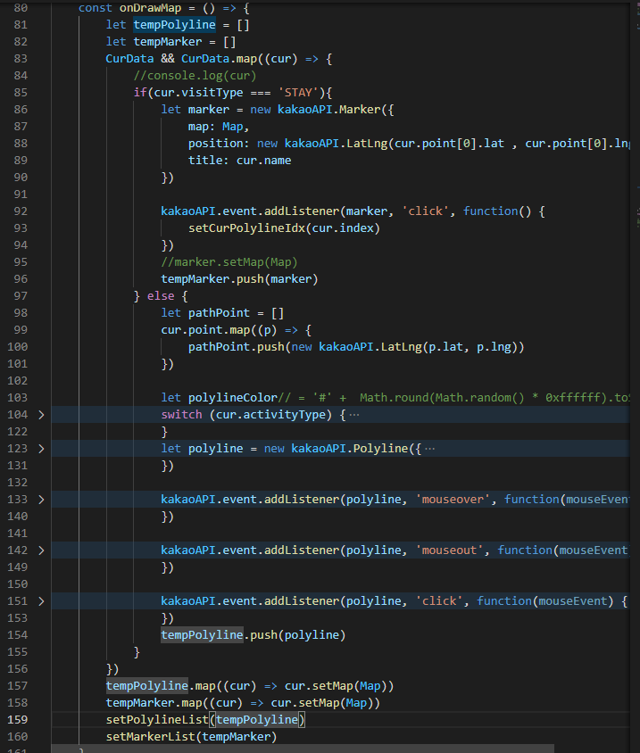Screen dimensions: 640x753
Task: Click the //console.log(cur) comment
Action: pos(195,76)
